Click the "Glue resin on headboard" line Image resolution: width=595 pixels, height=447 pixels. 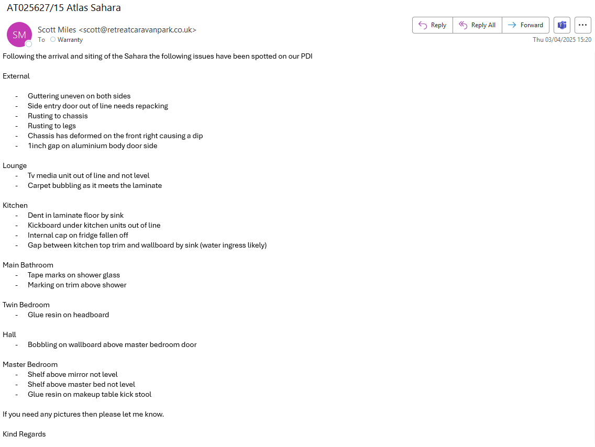pos(68,315)
